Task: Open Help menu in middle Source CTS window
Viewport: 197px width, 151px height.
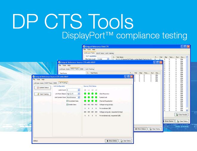Action: point(69,66)
